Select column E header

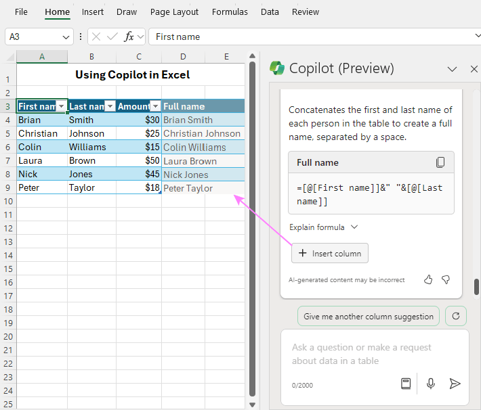pos(226,57)
